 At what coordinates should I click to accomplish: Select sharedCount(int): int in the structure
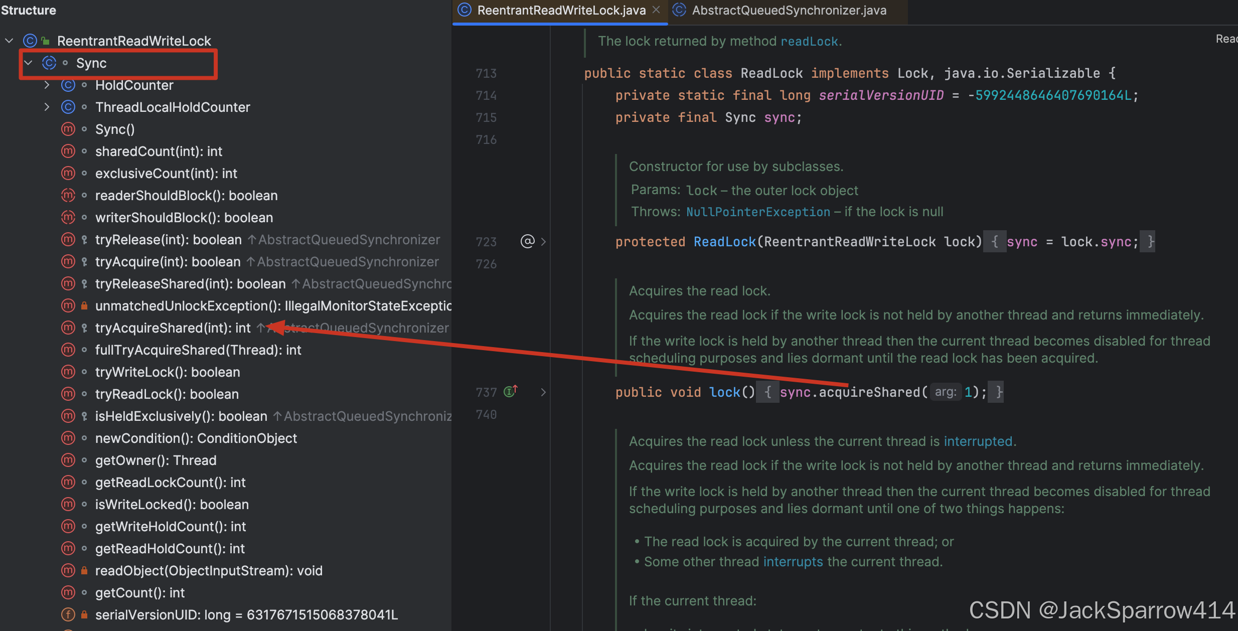coord(159,151)
